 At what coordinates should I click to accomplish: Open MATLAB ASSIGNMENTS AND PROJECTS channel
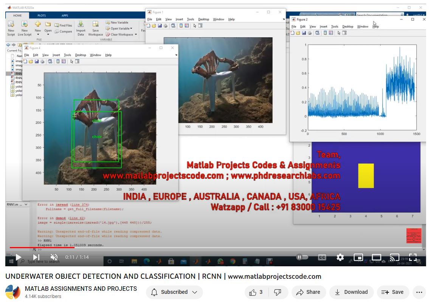click(x=81, y=289)
